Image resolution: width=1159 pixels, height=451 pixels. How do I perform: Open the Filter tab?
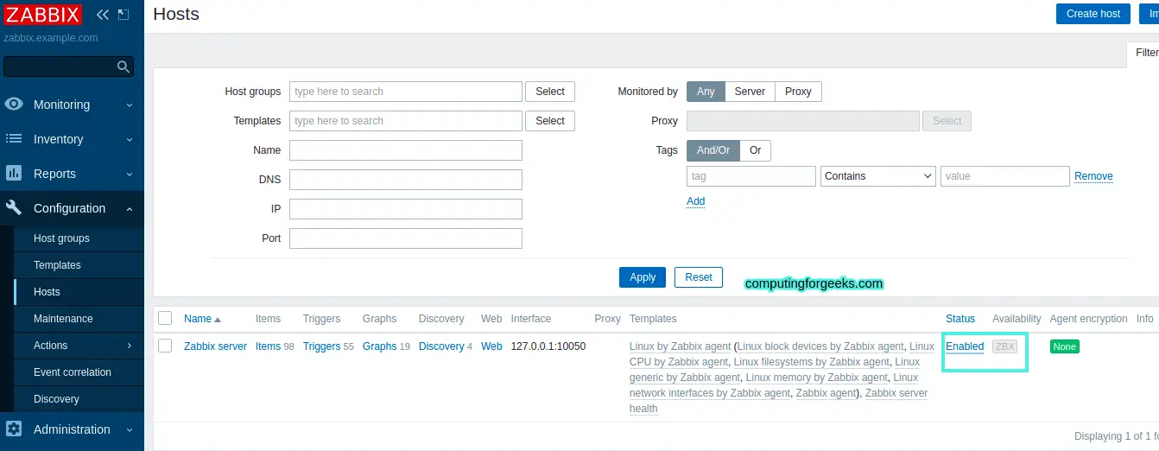[1145, 53]
